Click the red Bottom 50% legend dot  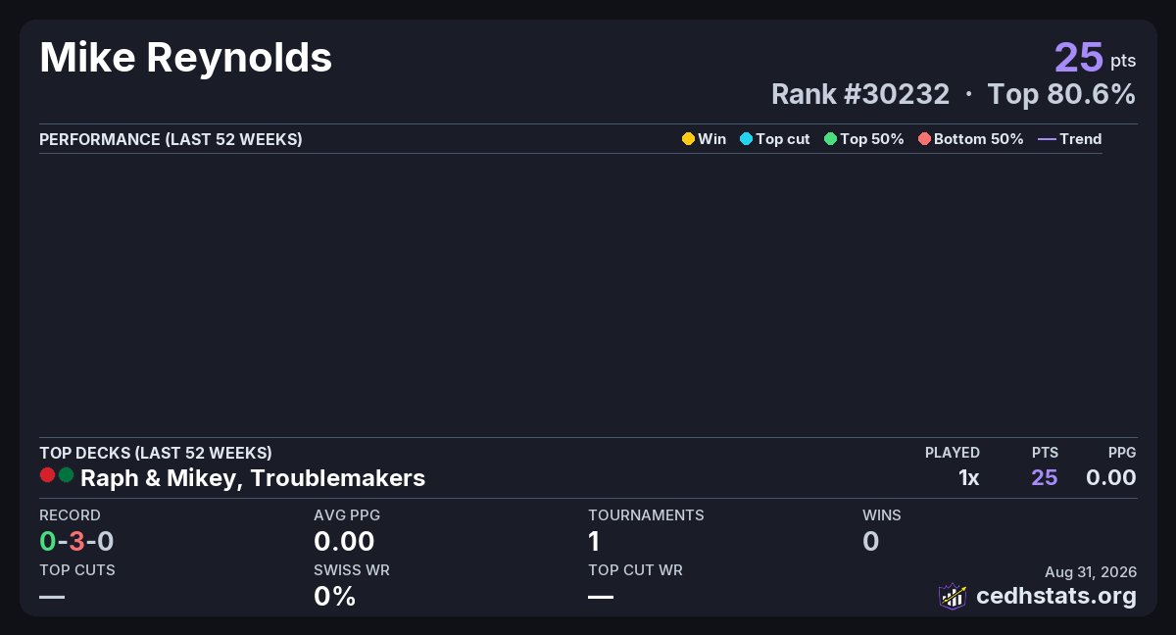pyautogui.click(x=924, y=139)
